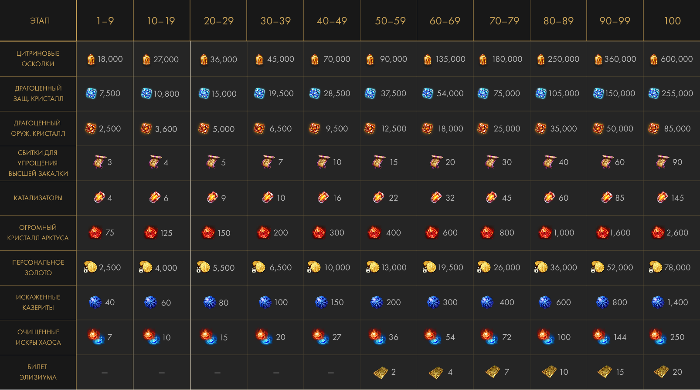
Task: Click the chaos spark icon beside 250
Action: 658,337
